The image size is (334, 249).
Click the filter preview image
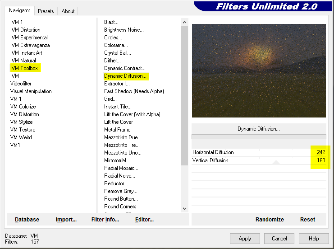point(259,70)
